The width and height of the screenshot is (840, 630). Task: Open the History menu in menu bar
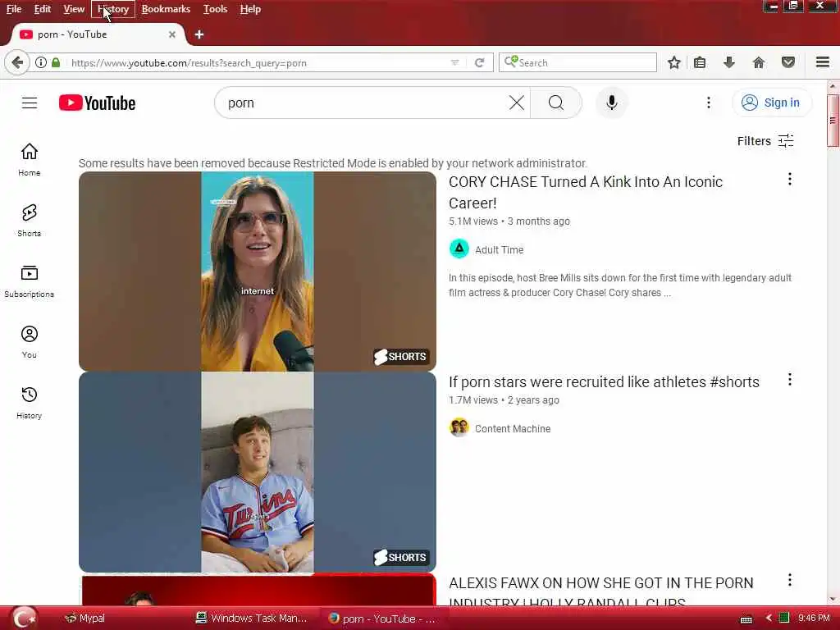click(113, 9)
